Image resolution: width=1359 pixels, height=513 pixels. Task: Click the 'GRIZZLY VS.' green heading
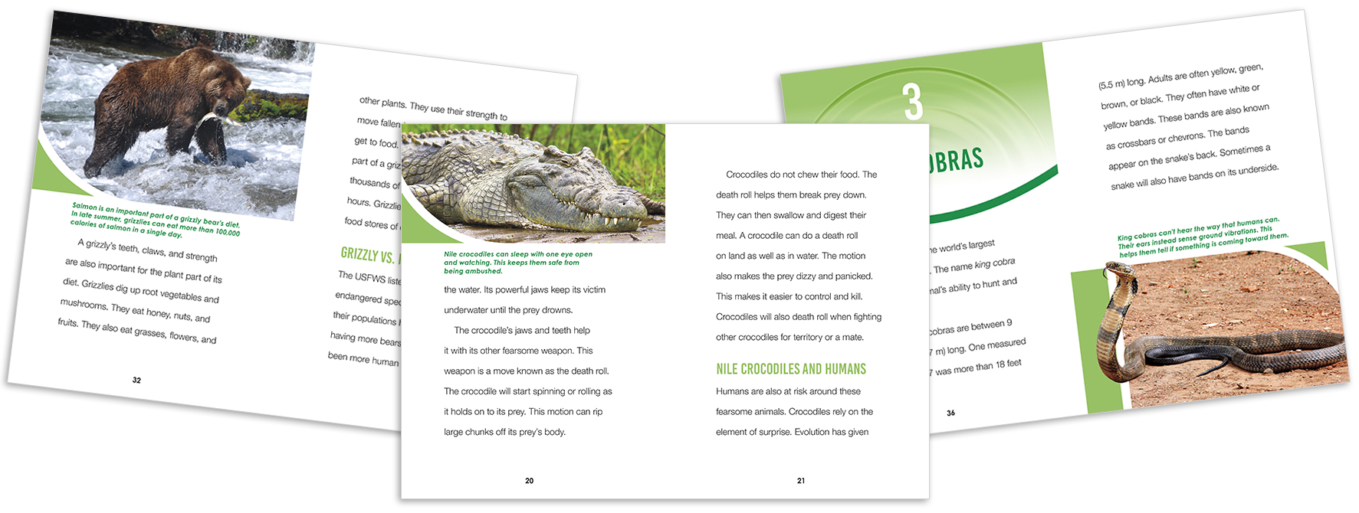(x=371, y=256)
